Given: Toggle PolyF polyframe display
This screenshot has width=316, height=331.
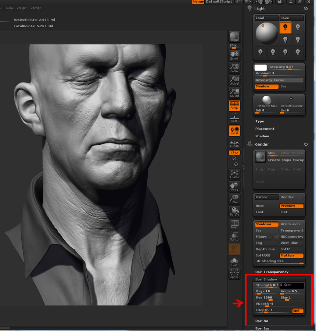Looking at the screenshot, I should click(234, 224).
